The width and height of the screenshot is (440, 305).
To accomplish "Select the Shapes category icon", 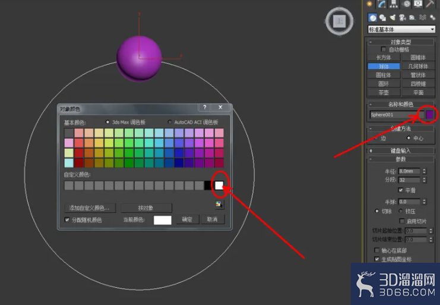I will tap(382, 18).
